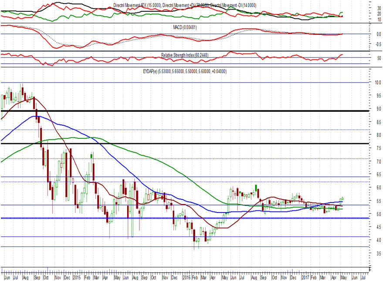Click the 4.0 price axis label
This screenshot has width=383, height=281.
(x=379, y=240)
